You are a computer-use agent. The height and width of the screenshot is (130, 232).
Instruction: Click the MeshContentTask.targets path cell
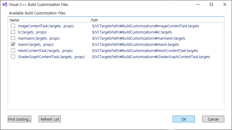tap(145, 51)
